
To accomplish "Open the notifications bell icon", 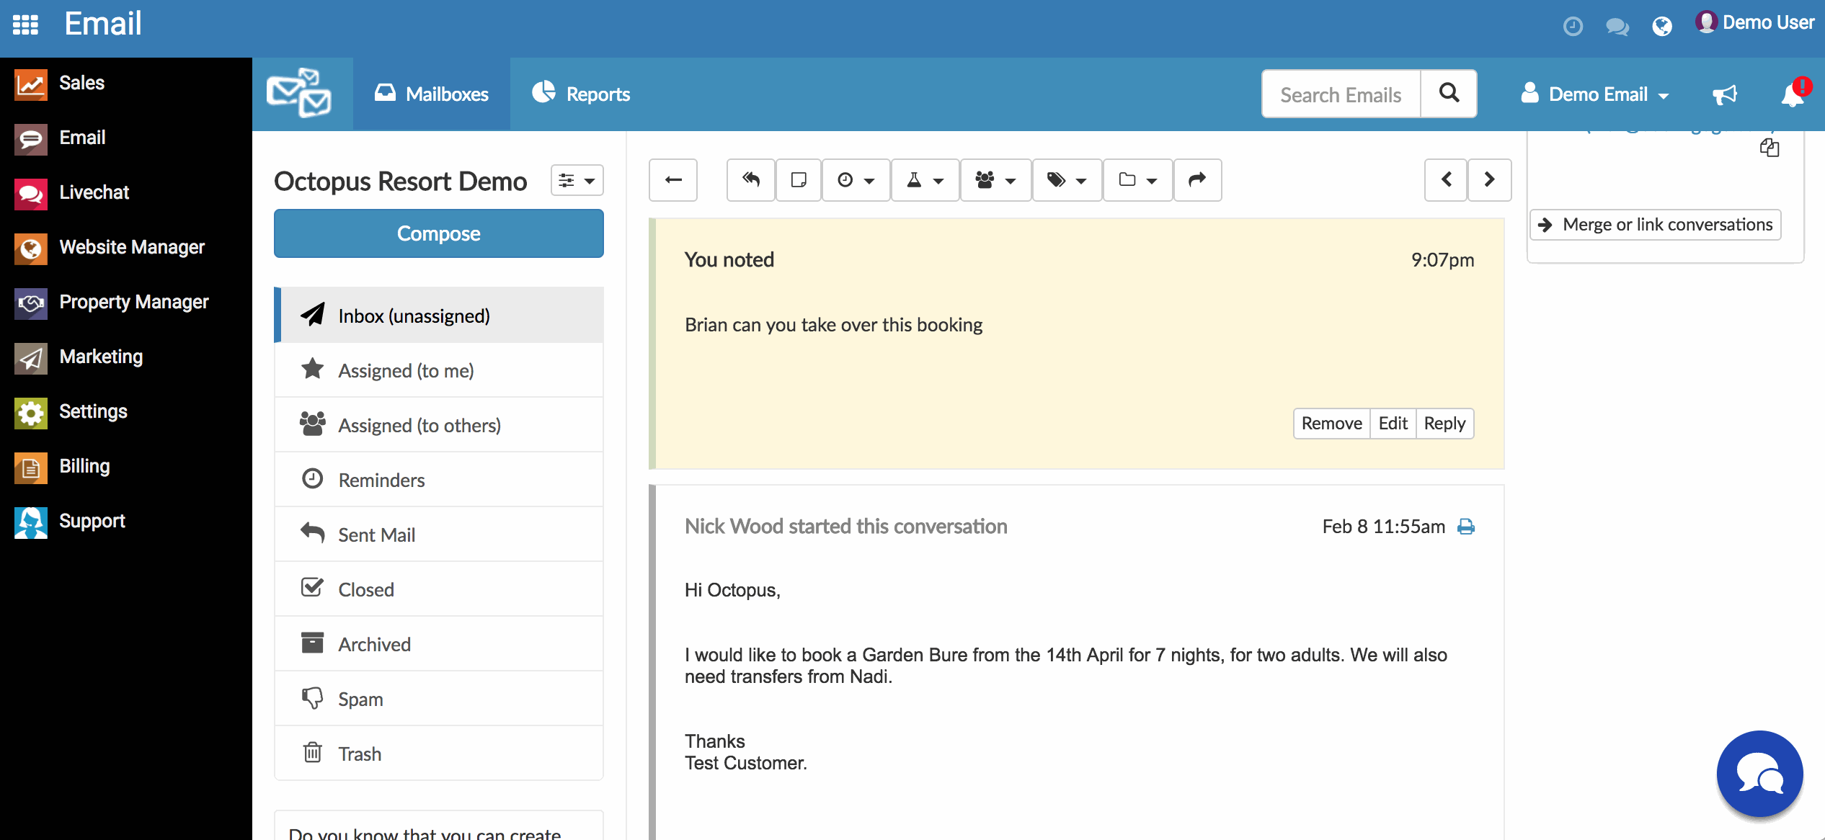I will click(x=1792, y=94).
